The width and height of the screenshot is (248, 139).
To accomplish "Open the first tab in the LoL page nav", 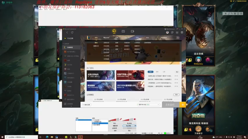I will (96, 38).
